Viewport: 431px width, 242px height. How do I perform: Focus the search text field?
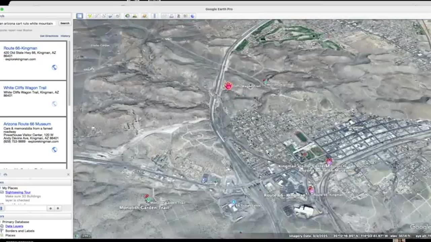click(28, 24)
